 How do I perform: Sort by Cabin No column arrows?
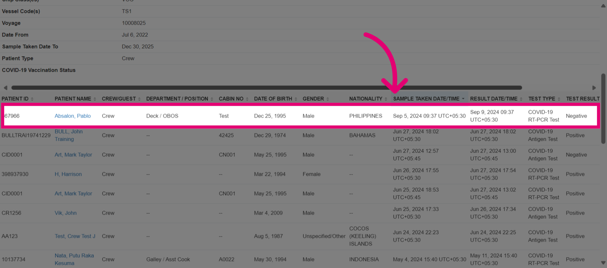(x=247, y=99)
